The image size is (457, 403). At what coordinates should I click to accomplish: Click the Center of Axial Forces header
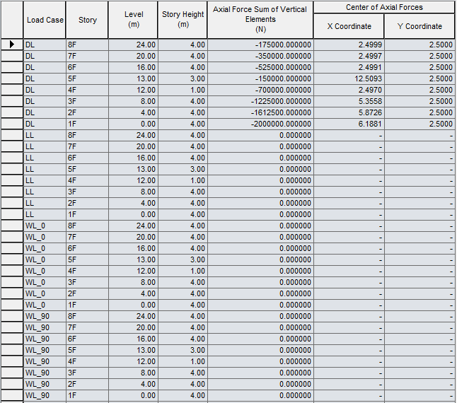[x=384, y=7]
